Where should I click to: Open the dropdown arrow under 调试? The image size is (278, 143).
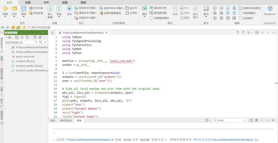144,17
